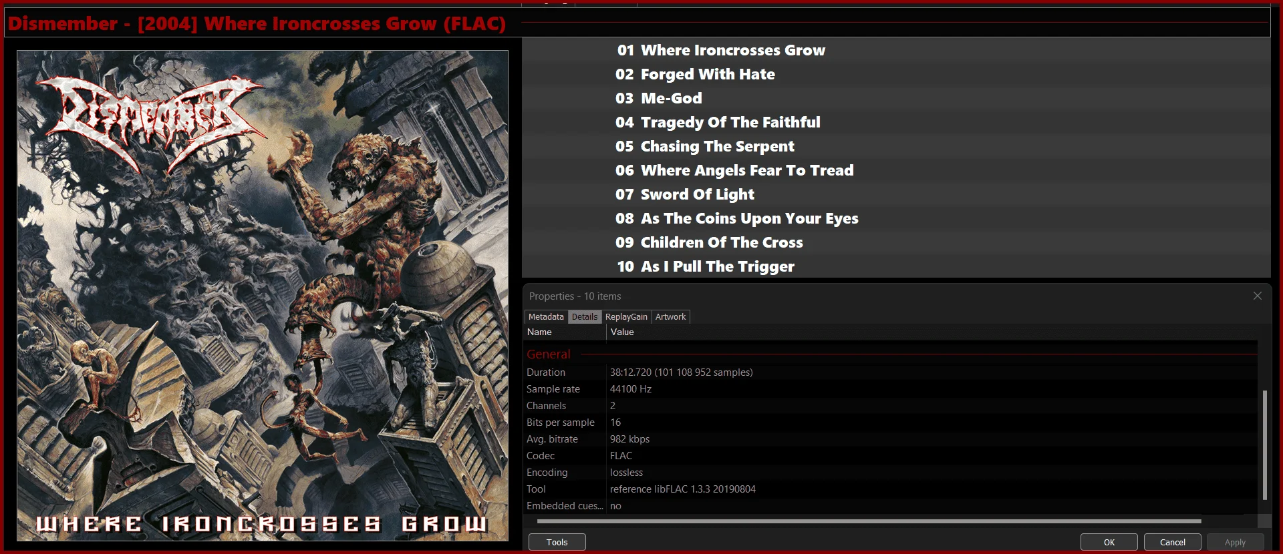Select the Bits per sample row
The image size is (1283, 554).
[891, 423]
